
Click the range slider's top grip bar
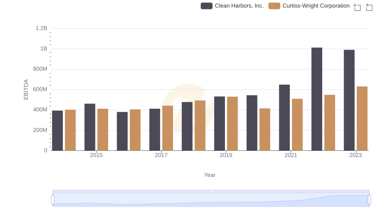(x=211, y=191)
